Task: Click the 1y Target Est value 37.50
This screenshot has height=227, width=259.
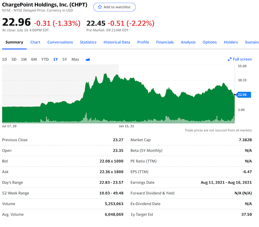Action: [247, 215]
